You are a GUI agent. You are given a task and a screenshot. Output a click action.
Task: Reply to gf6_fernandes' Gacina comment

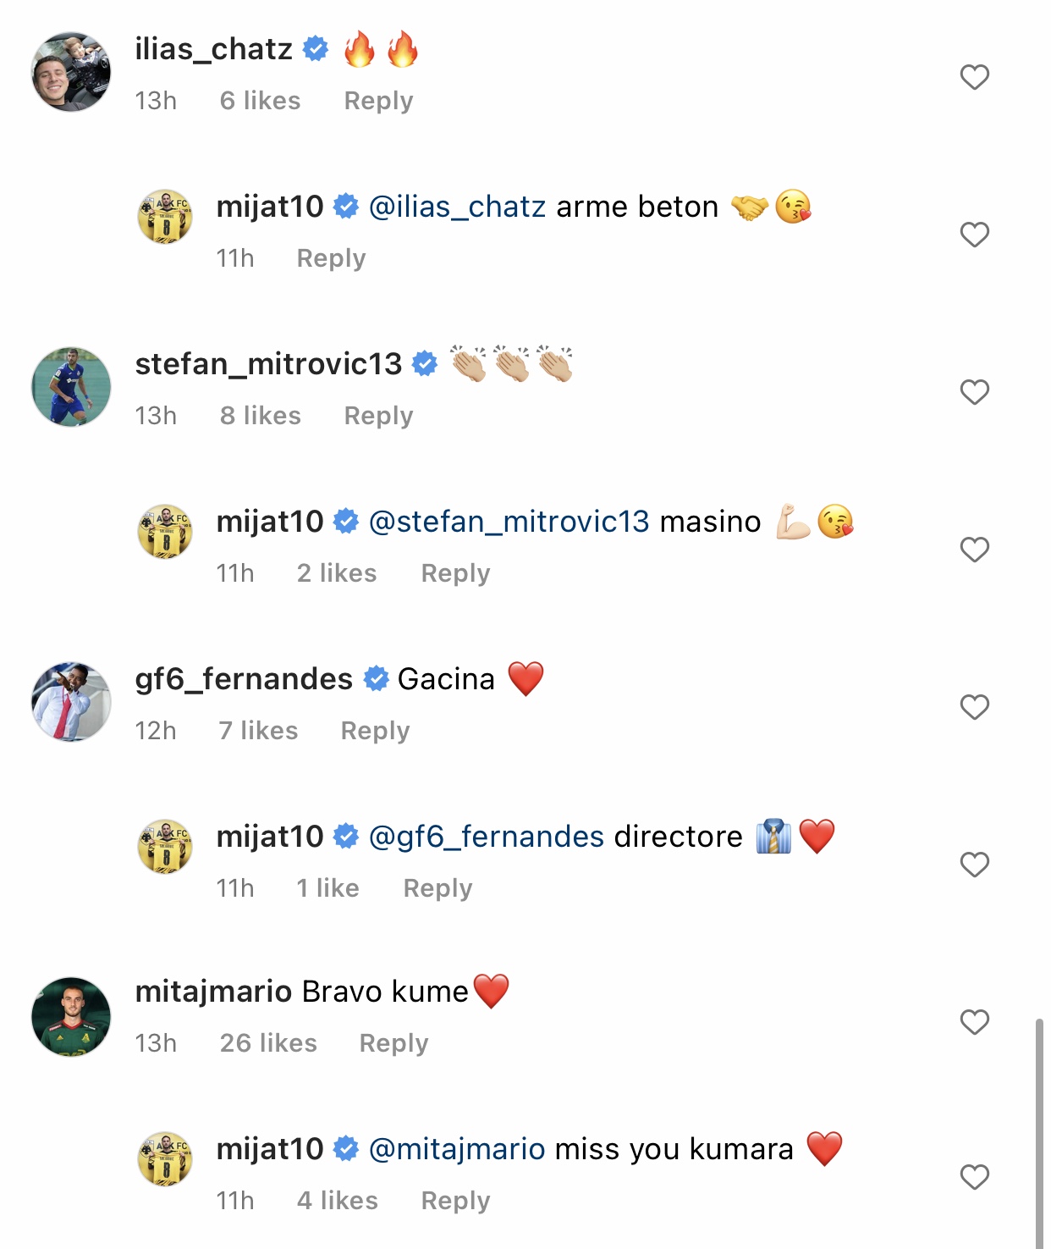point(375,731)
